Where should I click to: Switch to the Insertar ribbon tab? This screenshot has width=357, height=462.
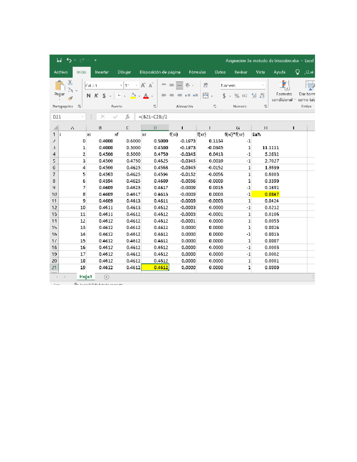pyautogui.click(x=102, y=72)
